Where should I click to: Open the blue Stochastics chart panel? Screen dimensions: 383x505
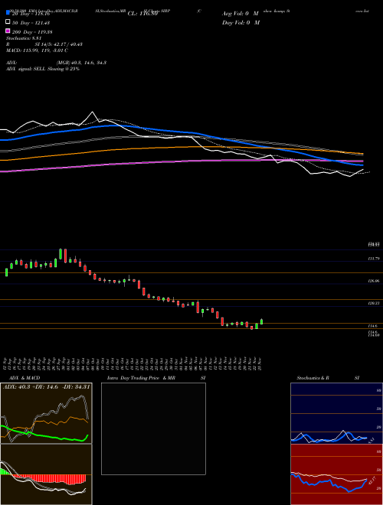coord(336,413)
